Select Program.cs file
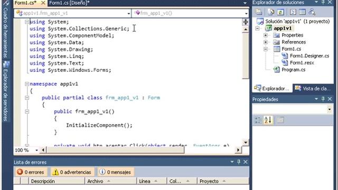338x190 pixels. tap(294, 70)
